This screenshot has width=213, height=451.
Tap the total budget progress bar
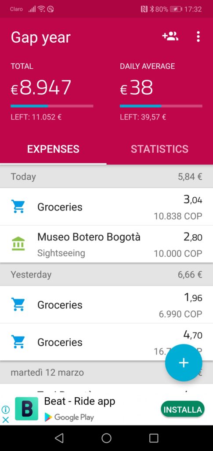52,106
